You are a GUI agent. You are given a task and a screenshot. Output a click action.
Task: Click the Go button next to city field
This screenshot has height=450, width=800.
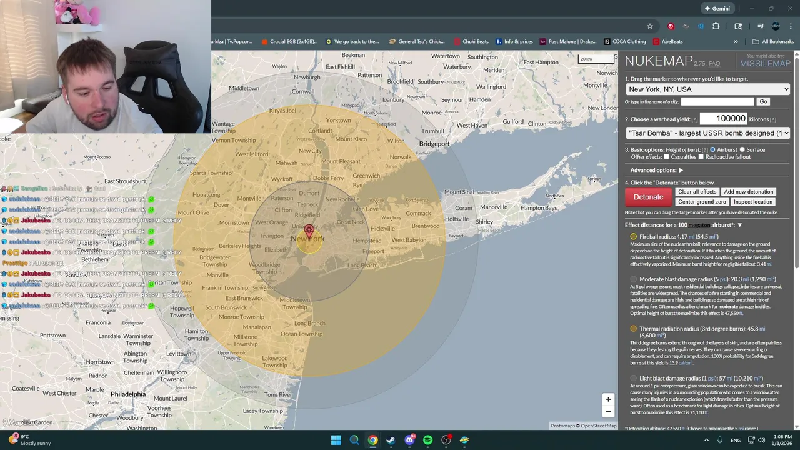tap(763, 101)
